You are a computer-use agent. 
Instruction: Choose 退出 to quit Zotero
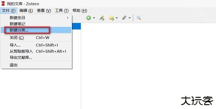pyautogui.click(x=36, y=65)
